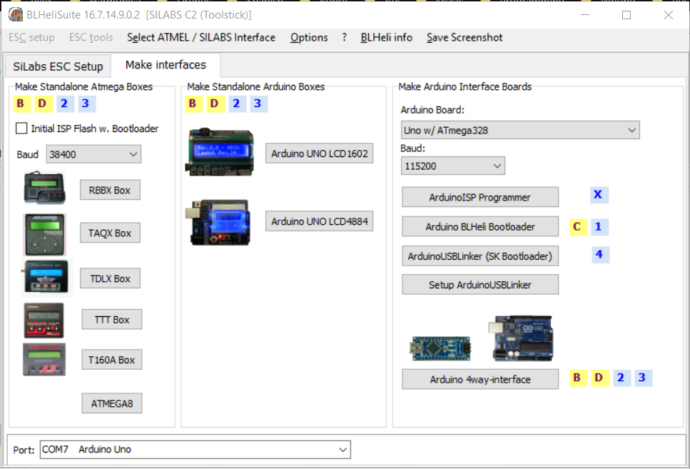690x469 pixels.
Task: Click the T160A Box device image
Action: pos(44,360)
